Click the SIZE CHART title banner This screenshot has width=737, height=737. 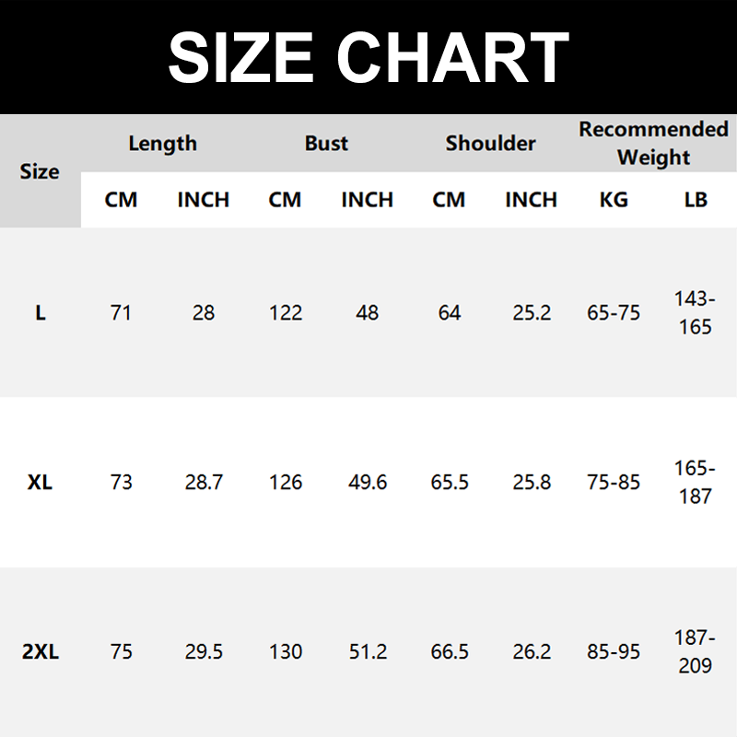(368, 57)
